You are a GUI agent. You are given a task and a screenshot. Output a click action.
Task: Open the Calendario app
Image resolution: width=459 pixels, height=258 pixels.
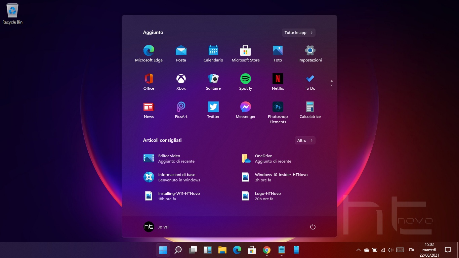pos(213,54)
